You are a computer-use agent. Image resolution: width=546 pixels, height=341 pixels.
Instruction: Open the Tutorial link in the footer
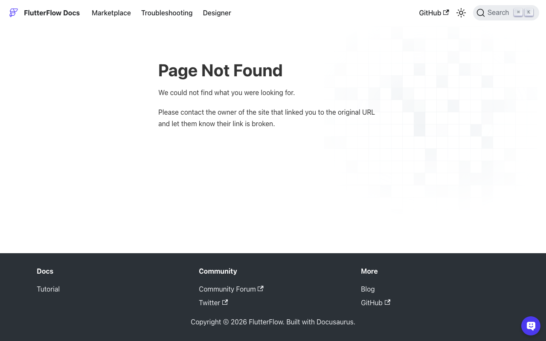click(x=48, y=289)
